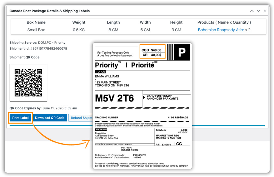
Task: Click the panel title 'Canada Post Package Details & Shipping Labels'
Action: click(x=50, y=11)
